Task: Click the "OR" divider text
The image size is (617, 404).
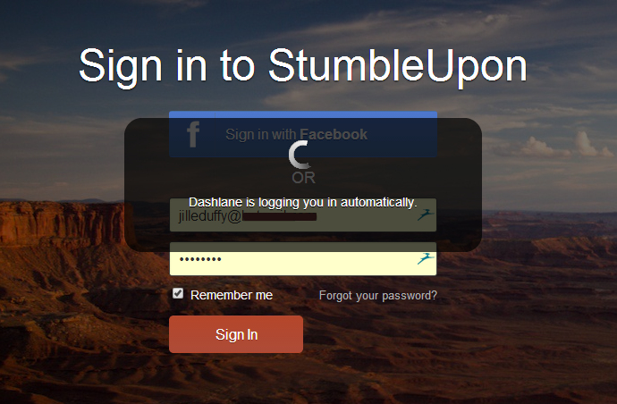Action: (x=303, y=178)
